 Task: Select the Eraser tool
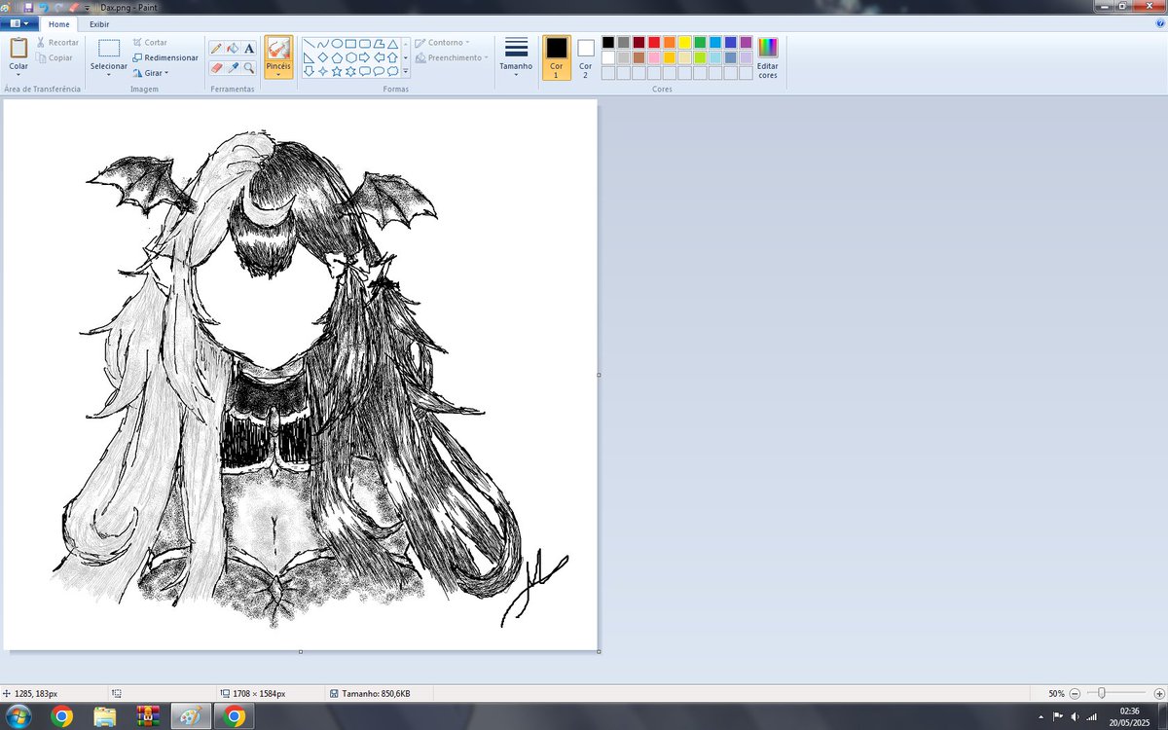(x=216, y=69)
